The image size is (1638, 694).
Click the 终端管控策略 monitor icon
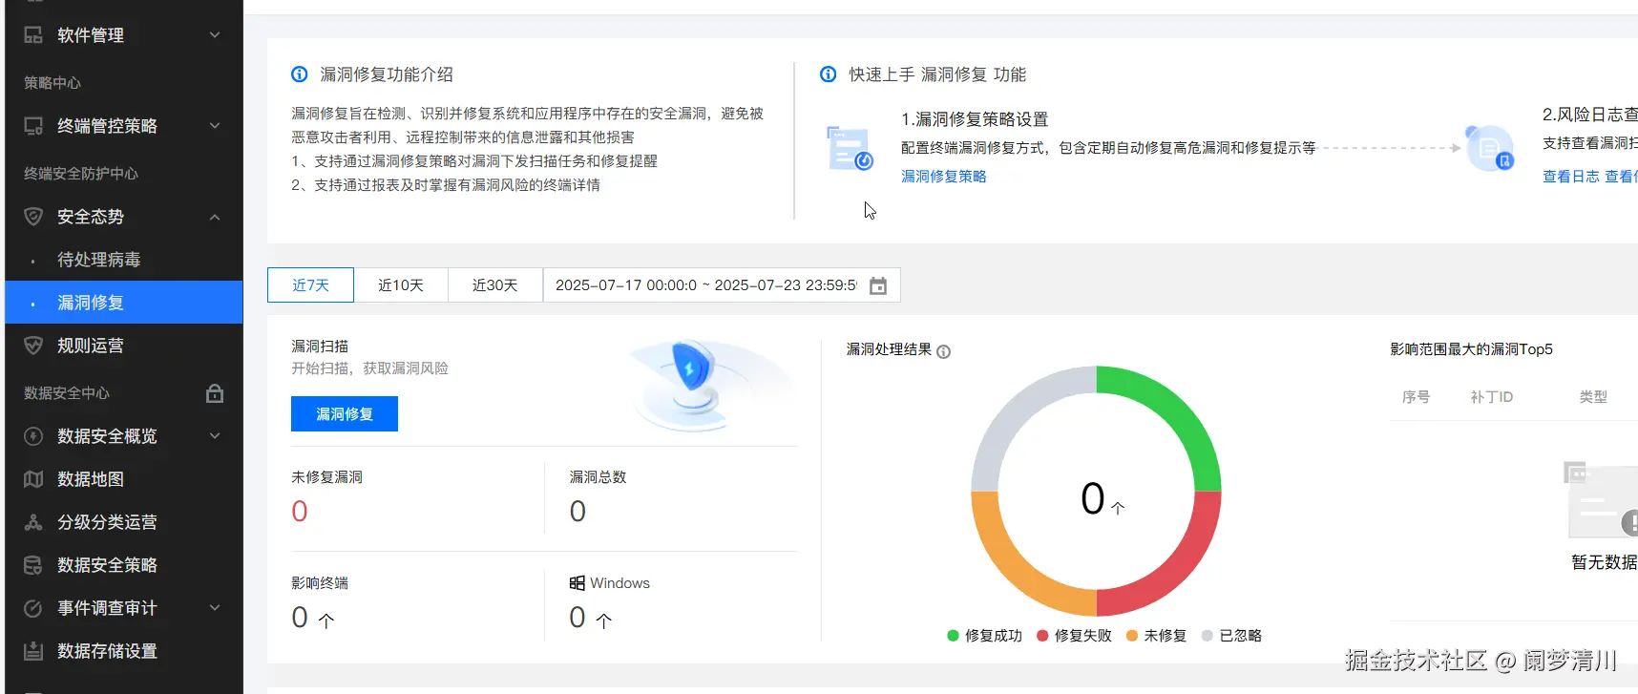[x=33, y=126]
